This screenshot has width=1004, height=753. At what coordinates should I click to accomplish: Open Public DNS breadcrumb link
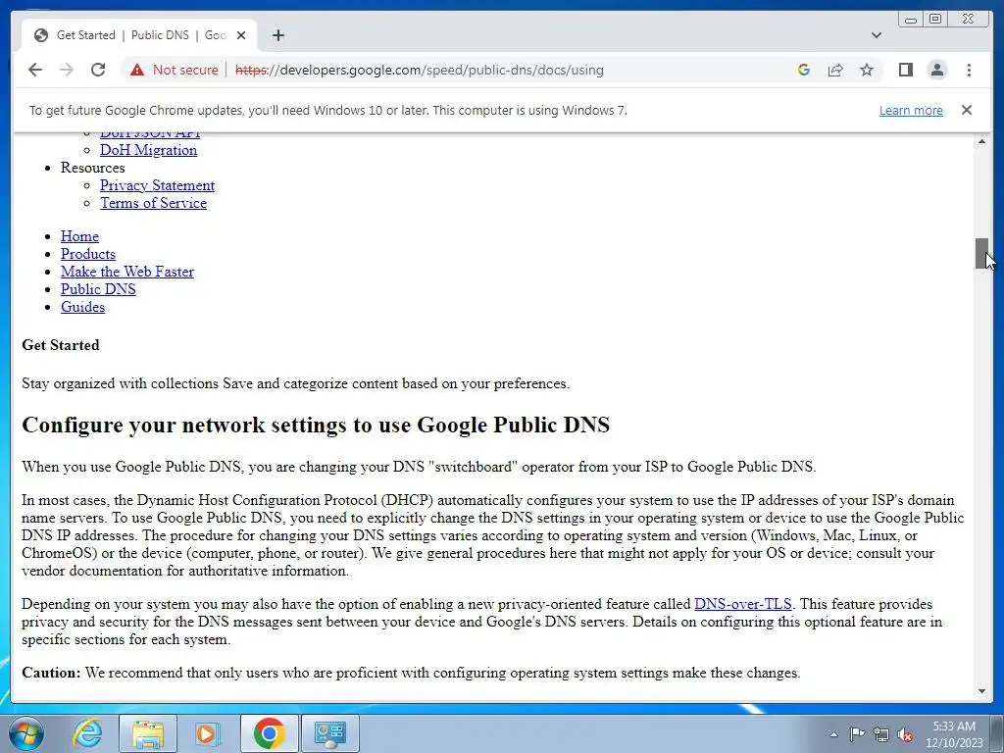click(98, 289)
